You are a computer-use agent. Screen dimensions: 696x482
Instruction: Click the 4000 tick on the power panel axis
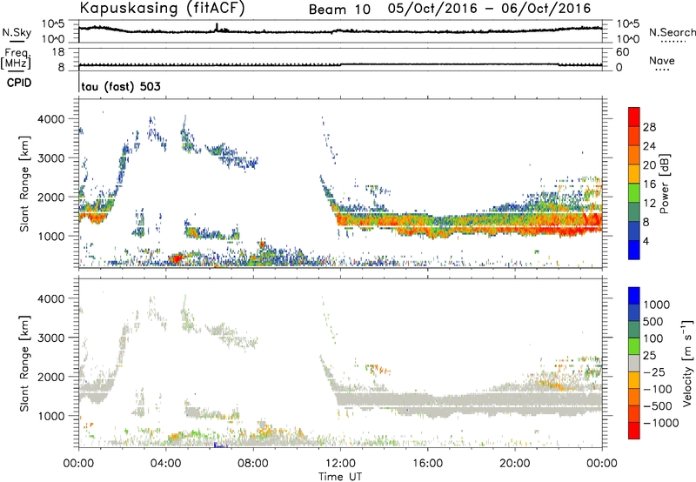(x=50, y=119)
